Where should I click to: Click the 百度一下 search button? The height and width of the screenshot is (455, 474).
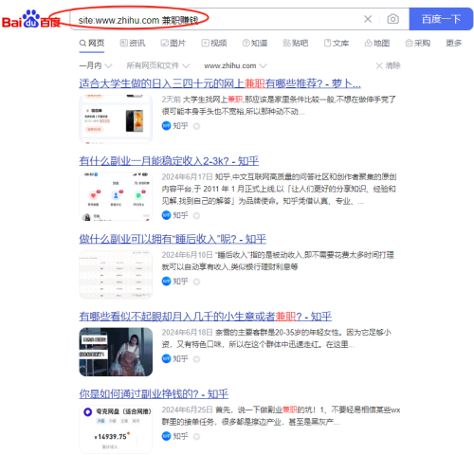tap(441, 19)
